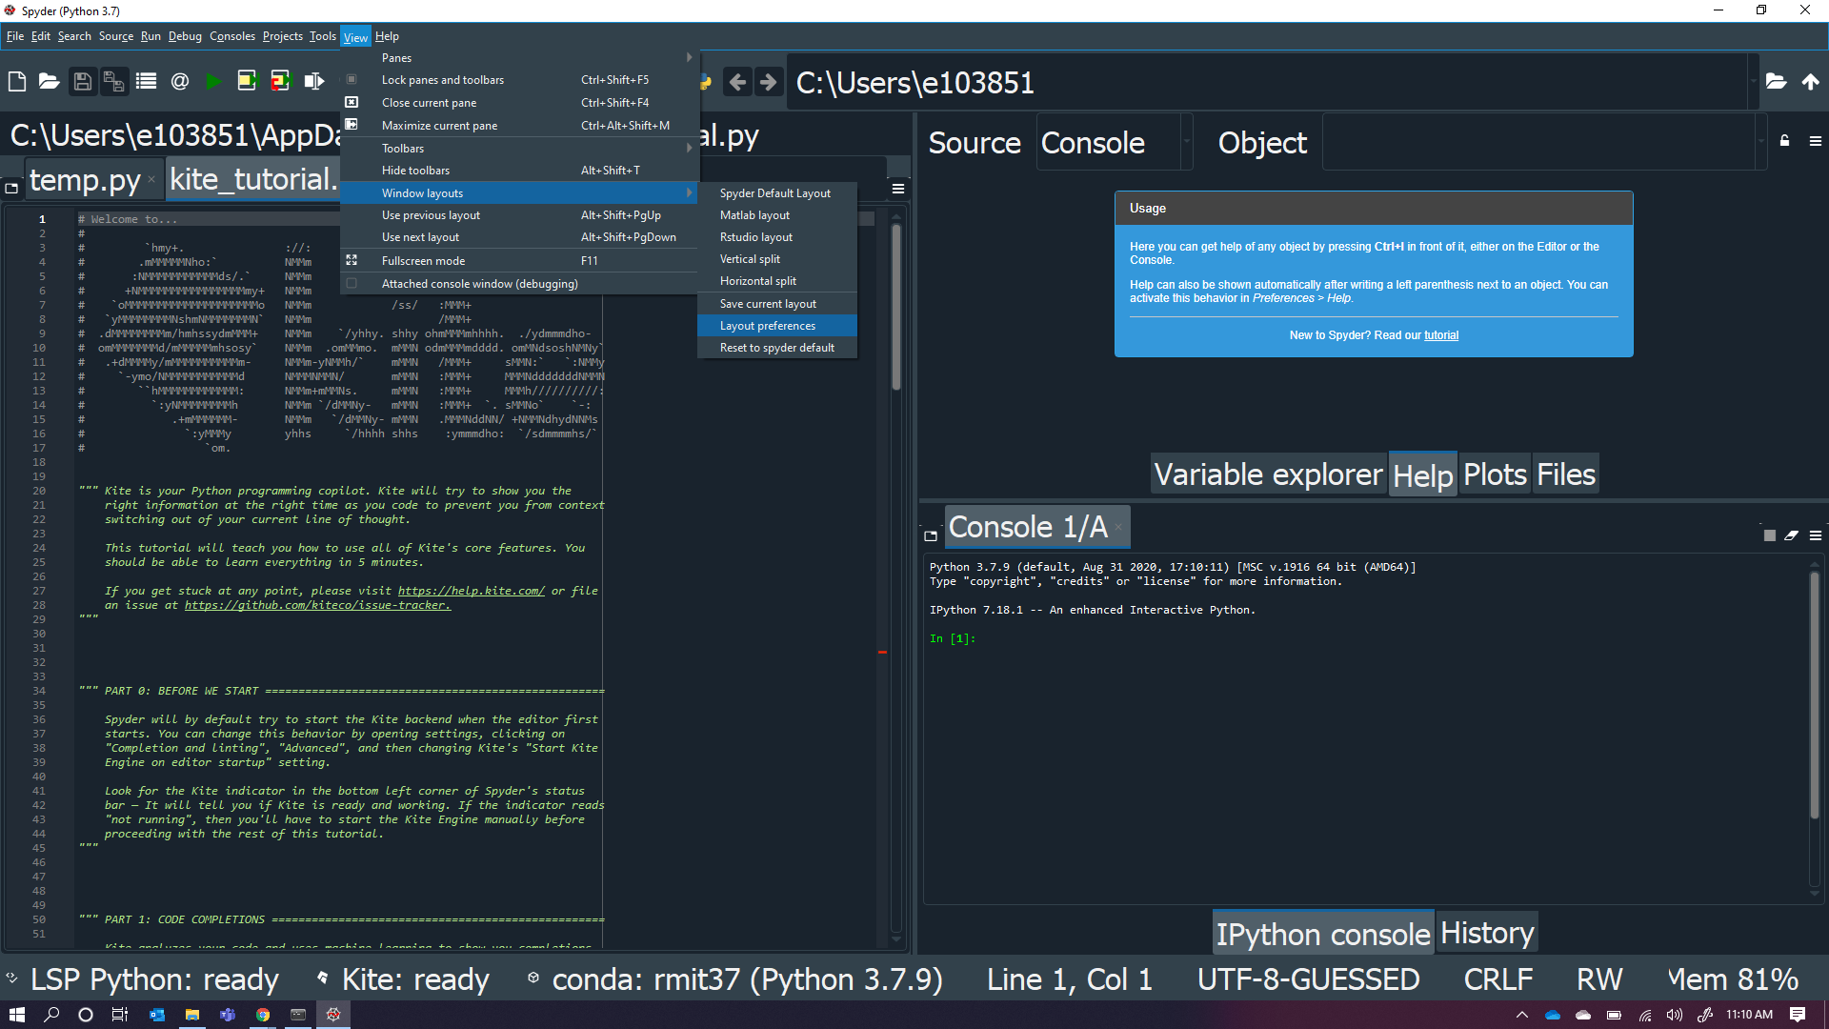Image resolution: width=1829 pixels, height=1029 pixels.
Task: Click the conda: rmit37 environment status
Action: [735, 979]
